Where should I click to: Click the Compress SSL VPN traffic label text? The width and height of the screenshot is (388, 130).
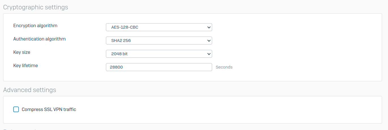(x=49, y=109)
